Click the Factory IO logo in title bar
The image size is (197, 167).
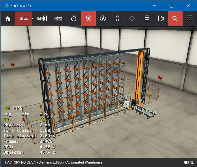click(6, 5)
